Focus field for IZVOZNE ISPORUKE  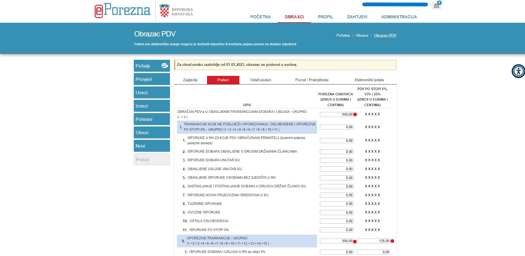336,213
